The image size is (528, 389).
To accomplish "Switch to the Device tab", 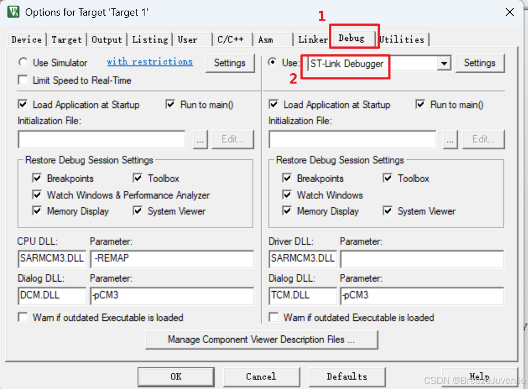I will (x=27, y=40).
